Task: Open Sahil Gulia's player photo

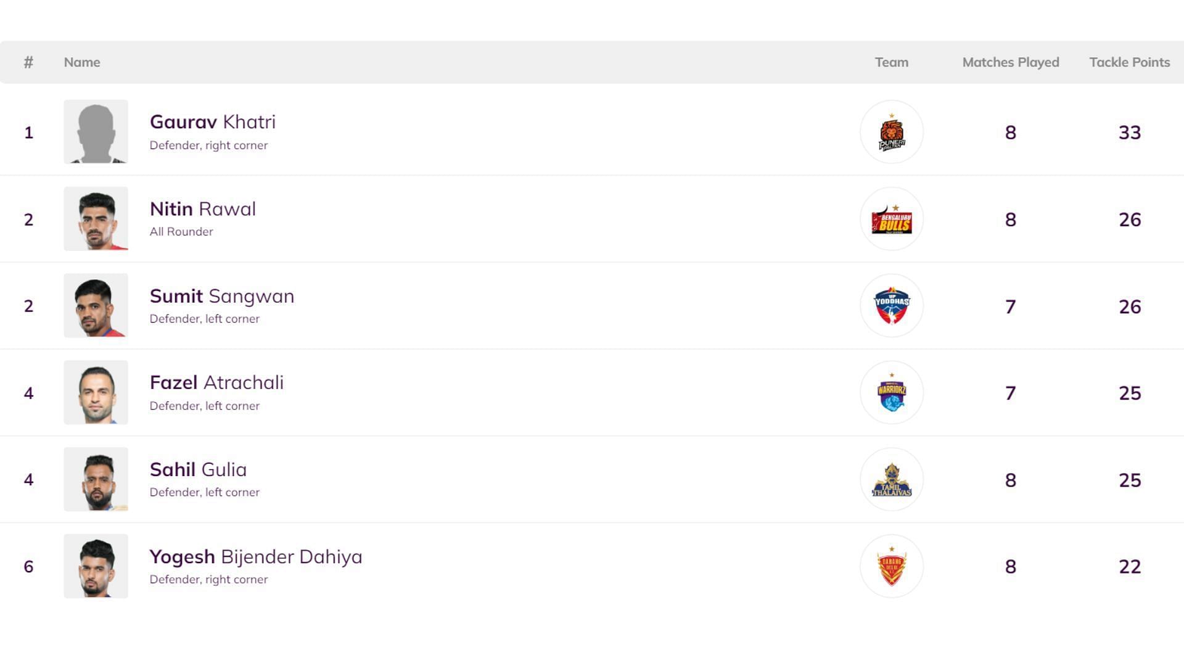Action: pyautogui.click(x=96, y=480)
